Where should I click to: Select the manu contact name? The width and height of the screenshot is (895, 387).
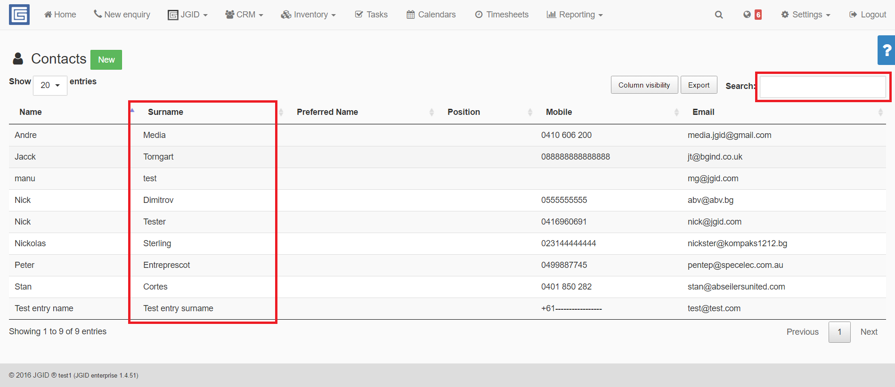click(25, 178)
